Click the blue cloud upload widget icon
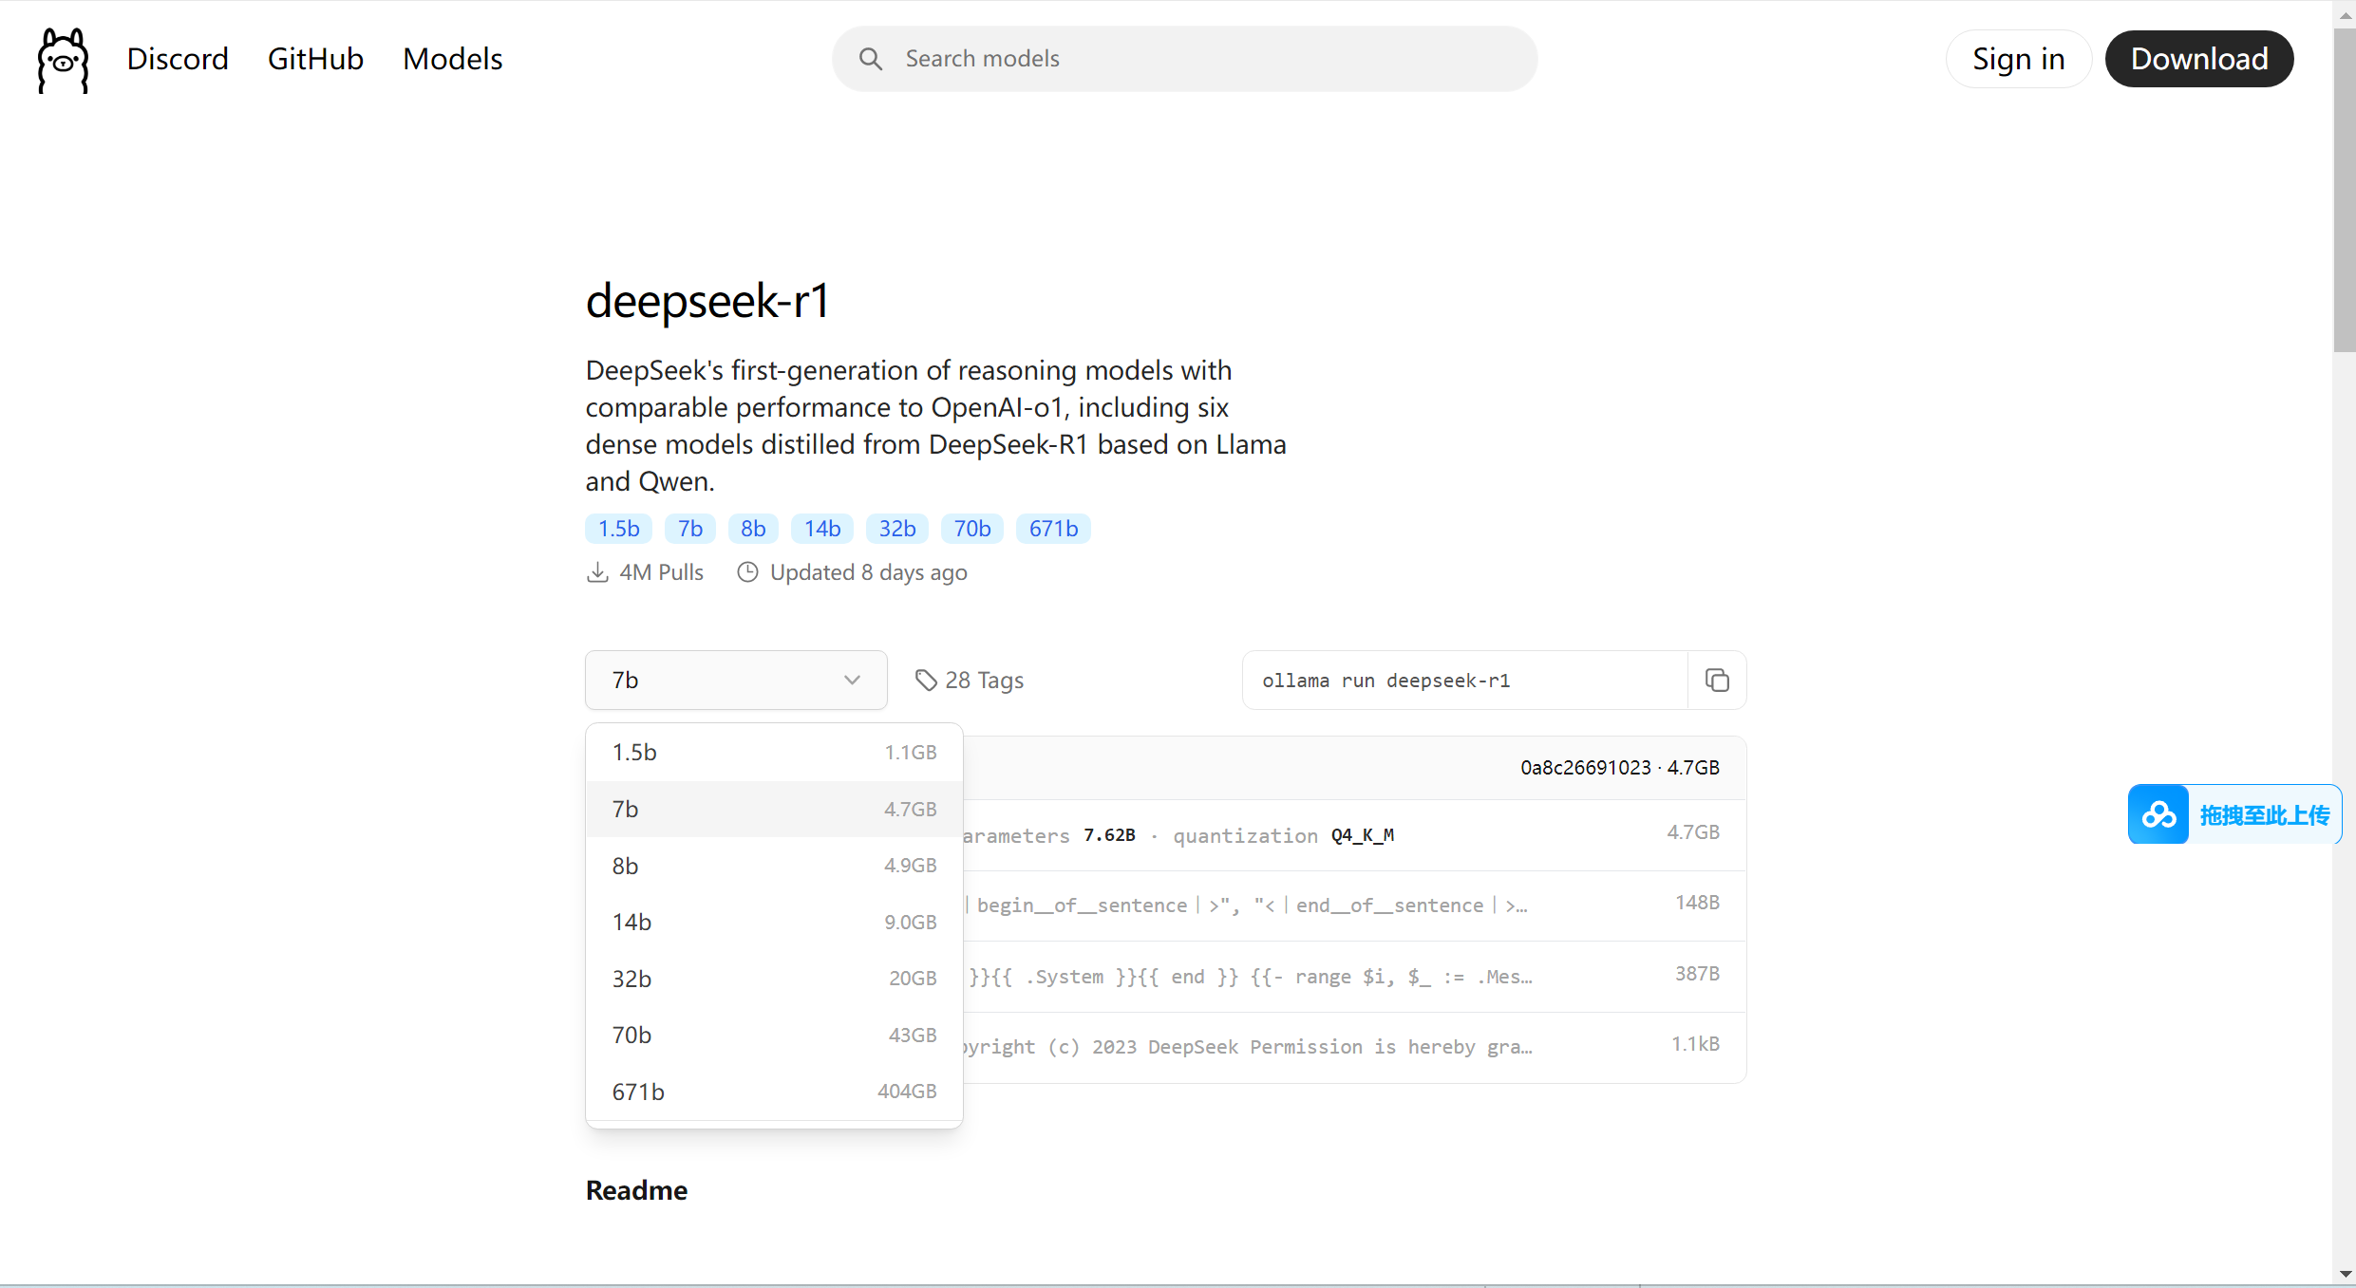This screenshot has width=2356, height=1288. coord(2158,814)
